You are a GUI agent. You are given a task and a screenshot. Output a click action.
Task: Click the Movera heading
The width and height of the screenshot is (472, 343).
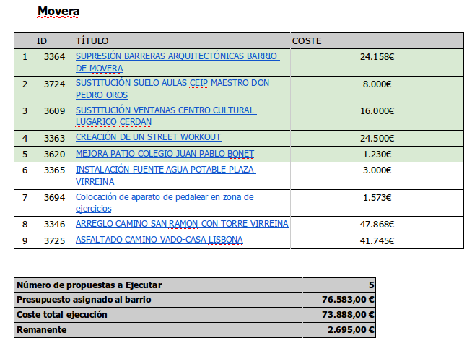[x=58, y=12]
